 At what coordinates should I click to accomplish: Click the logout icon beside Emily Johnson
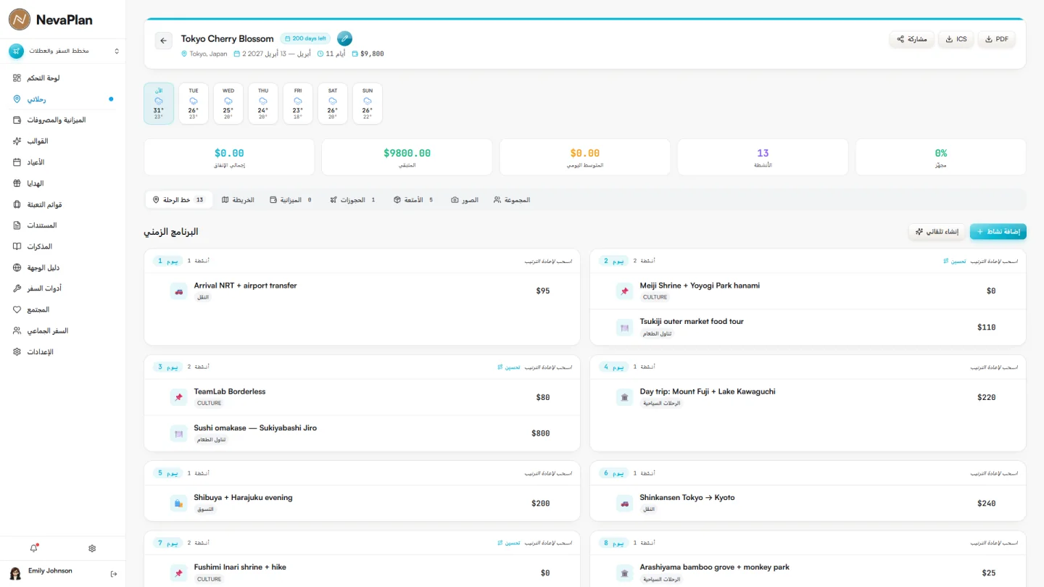point(114,574)
